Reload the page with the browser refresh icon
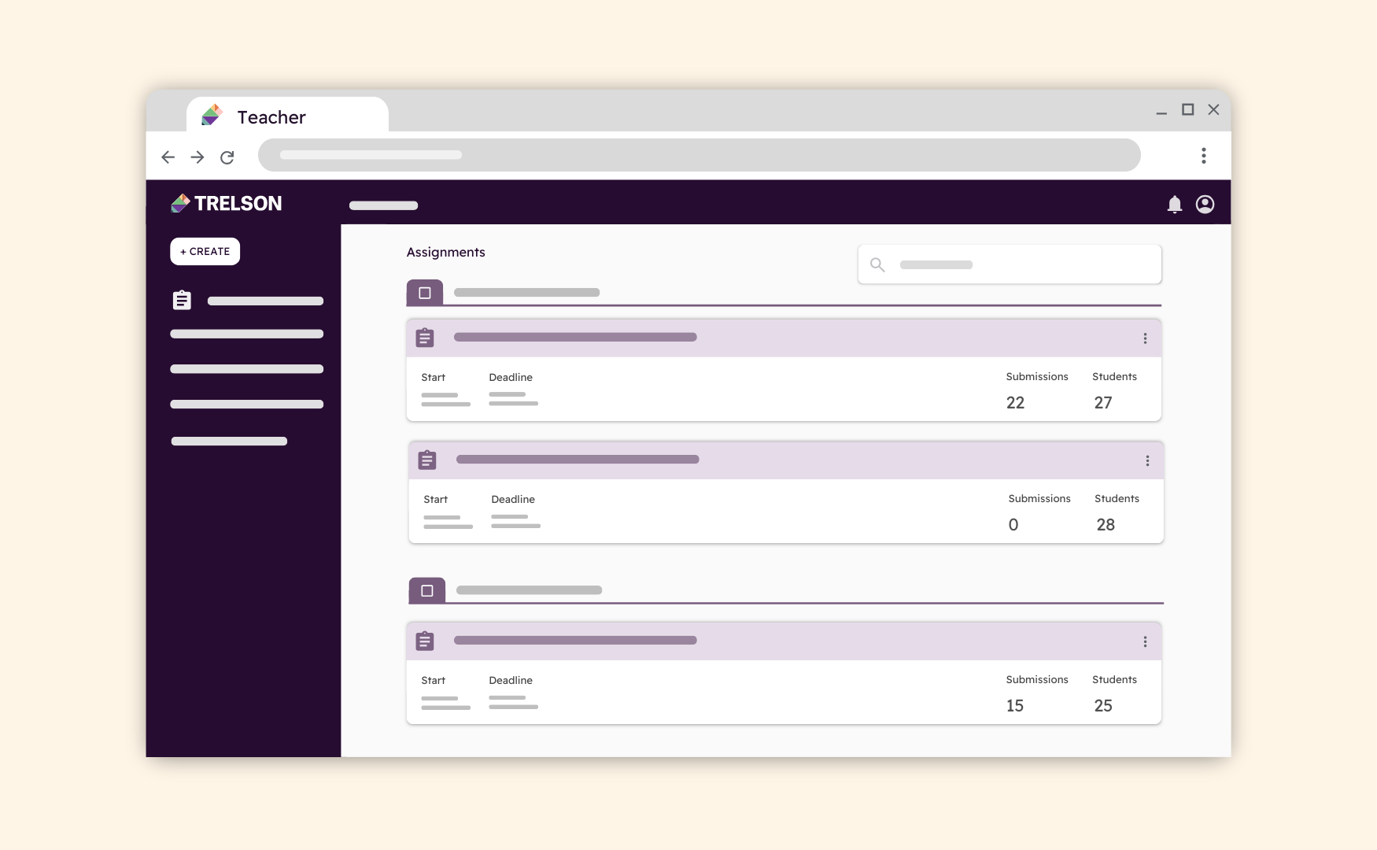This screenshot has height=850, width=1377. (227, 157)
